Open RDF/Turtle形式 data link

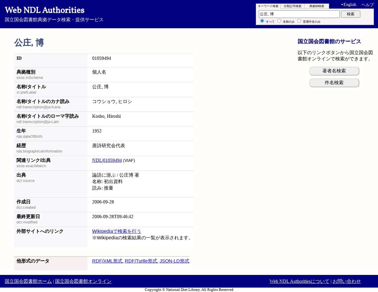(141, 261)
